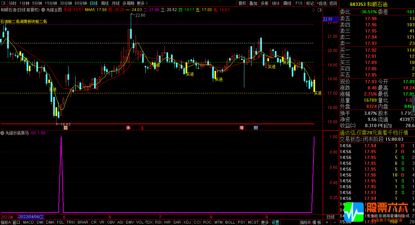415x225 pixels.
Task: Switch to 月线 monthly chart
Action: click(116, 3)
